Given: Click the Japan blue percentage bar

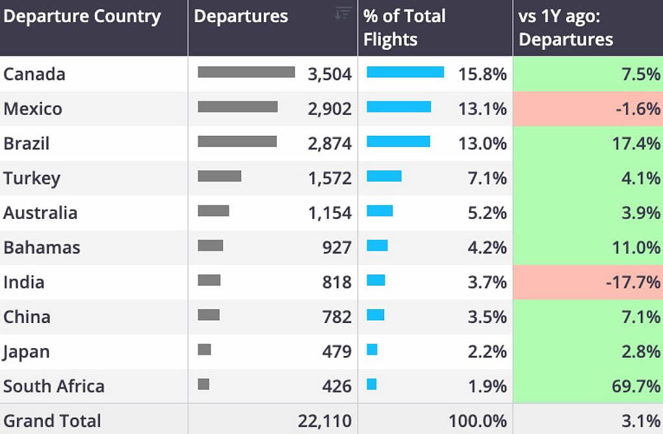Looking at the screenshot, I should click(x=372, y=349).
